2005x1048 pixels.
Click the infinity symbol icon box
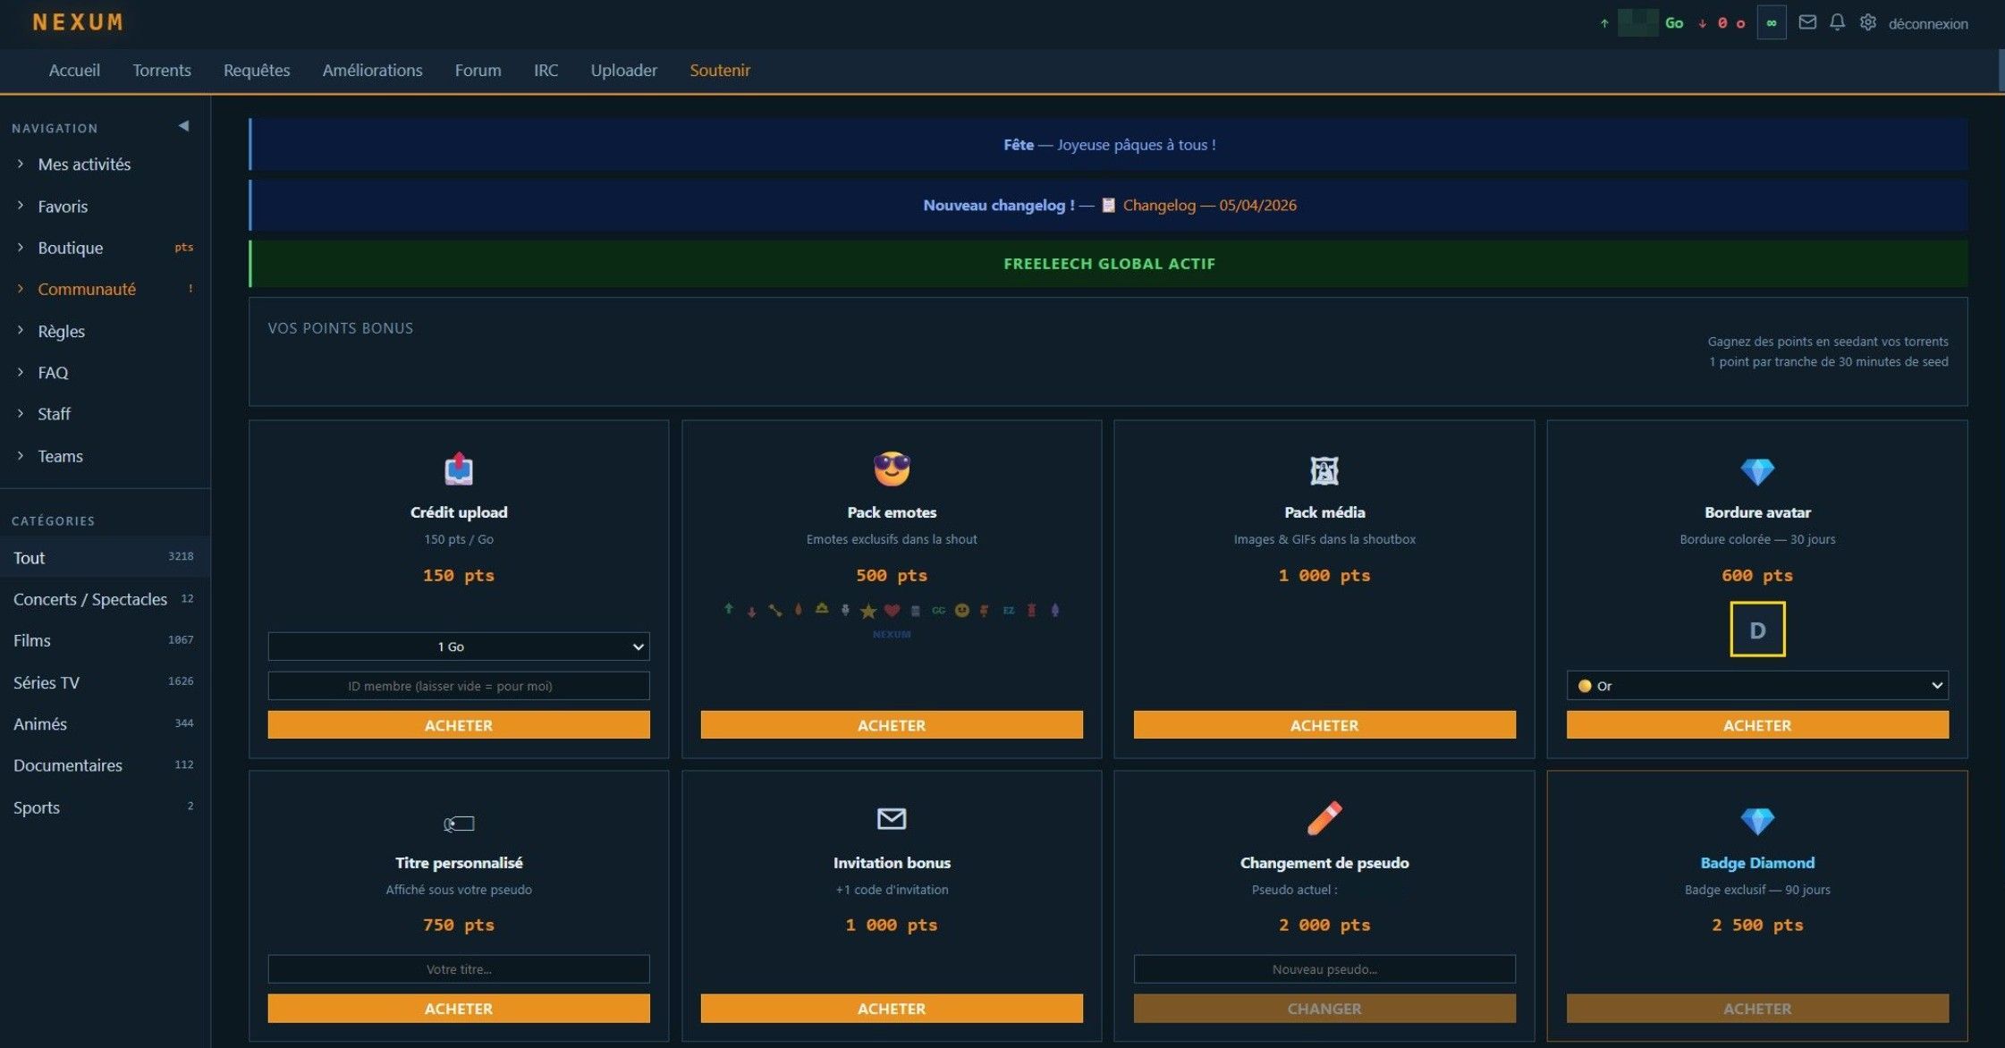coord(1771,22)
